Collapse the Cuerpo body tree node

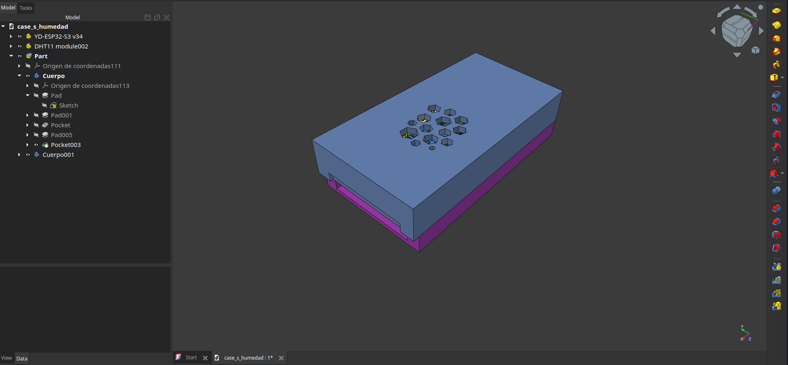tap(19, 76)
